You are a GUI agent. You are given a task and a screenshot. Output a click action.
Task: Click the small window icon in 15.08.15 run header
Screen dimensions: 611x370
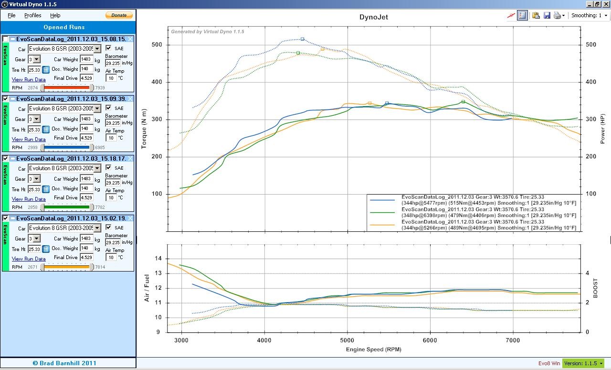click(12, 39)
